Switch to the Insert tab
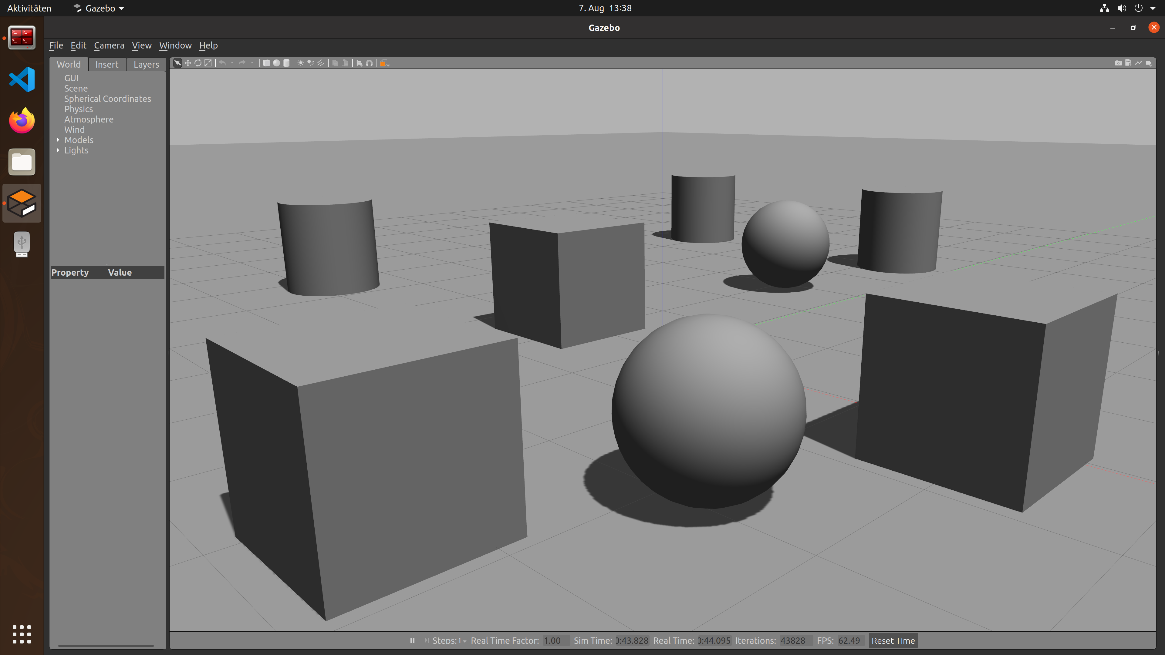 (107, 65)
